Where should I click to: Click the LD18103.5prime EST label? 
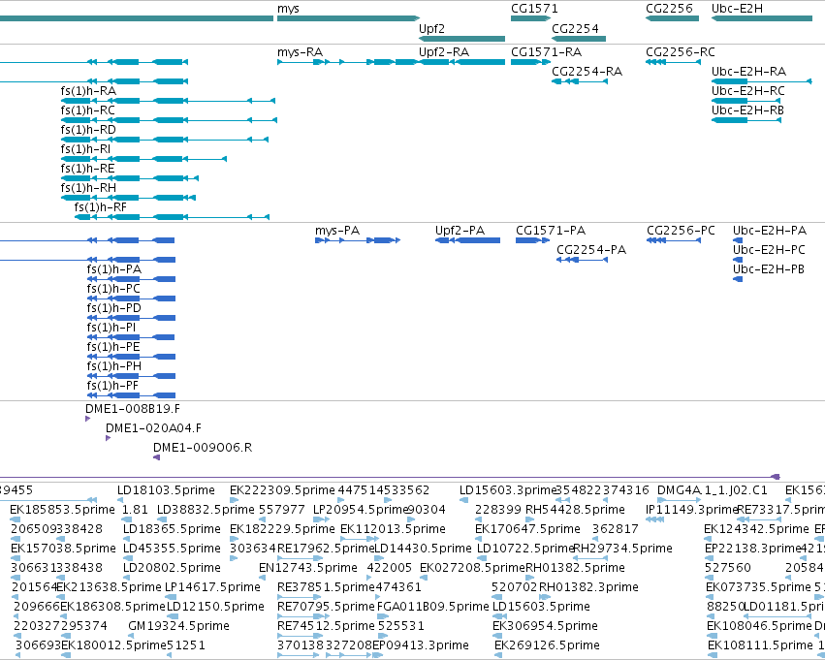point(167,490)
